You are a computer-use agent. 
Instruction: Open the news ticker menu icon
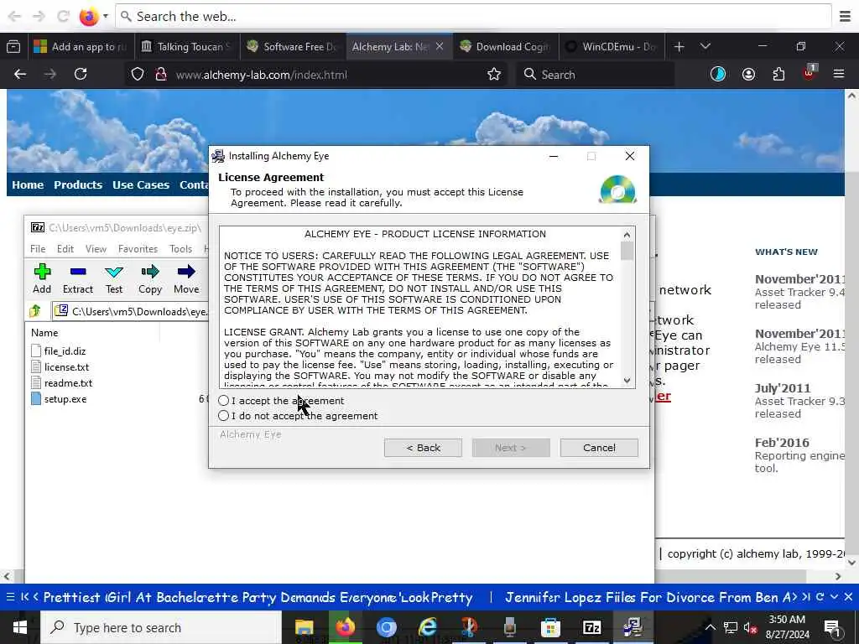(10, 597)
